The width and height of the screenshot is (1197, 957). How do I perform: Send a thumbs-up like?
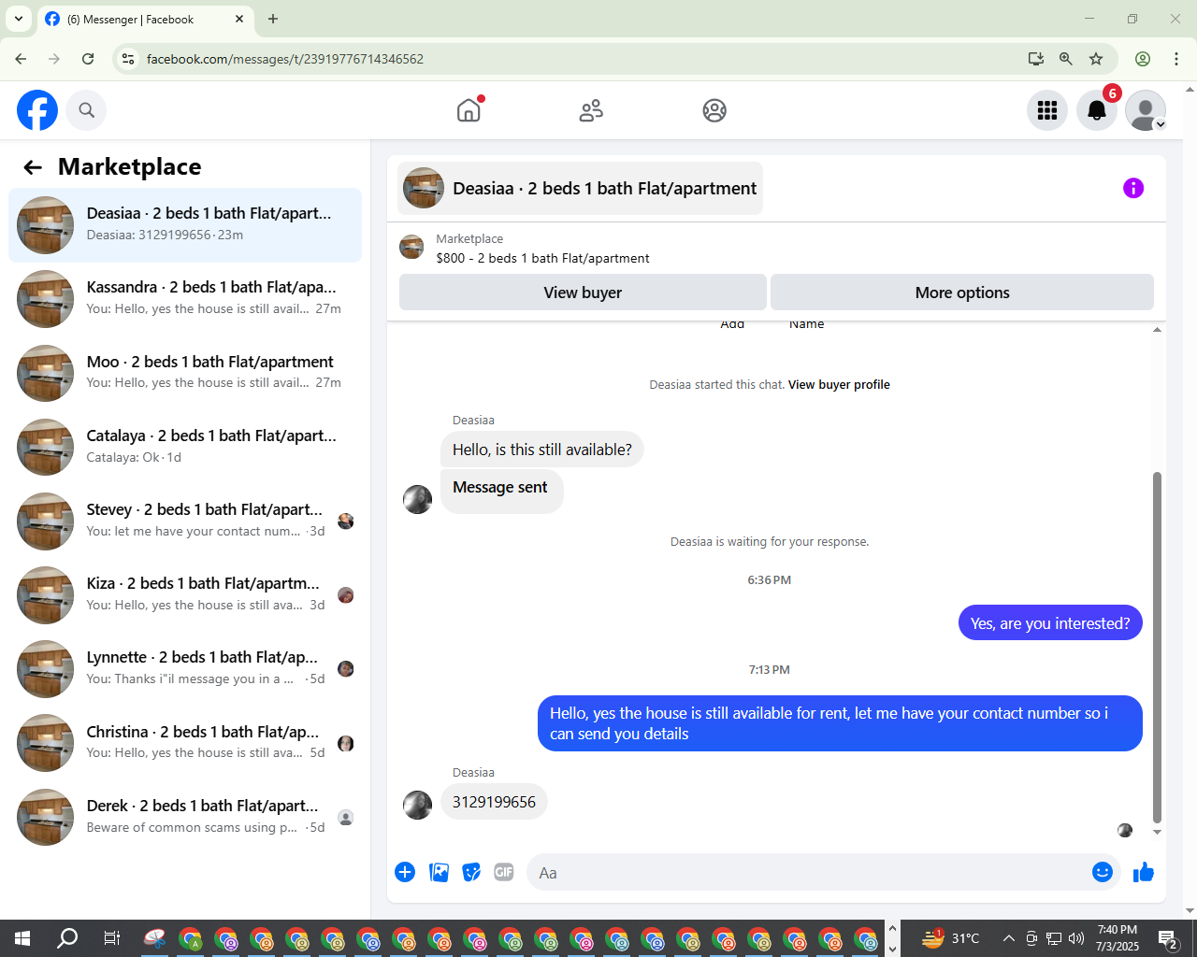[x=1144, y=872]
